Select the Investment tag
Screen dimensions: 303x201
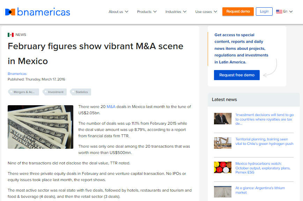tap(56, 92)
